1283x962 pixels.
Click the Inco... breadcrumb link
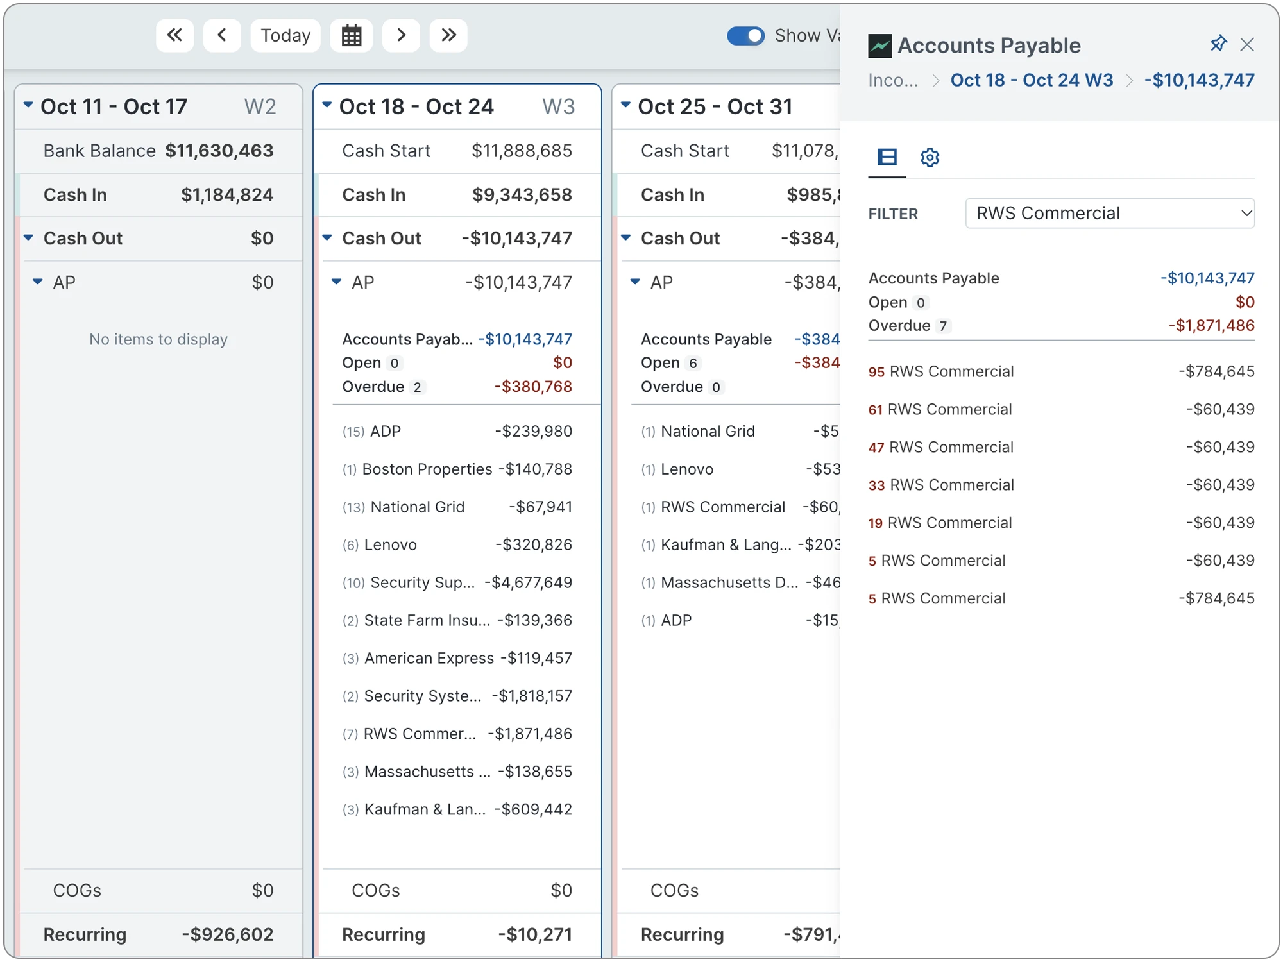coord(893,80)
